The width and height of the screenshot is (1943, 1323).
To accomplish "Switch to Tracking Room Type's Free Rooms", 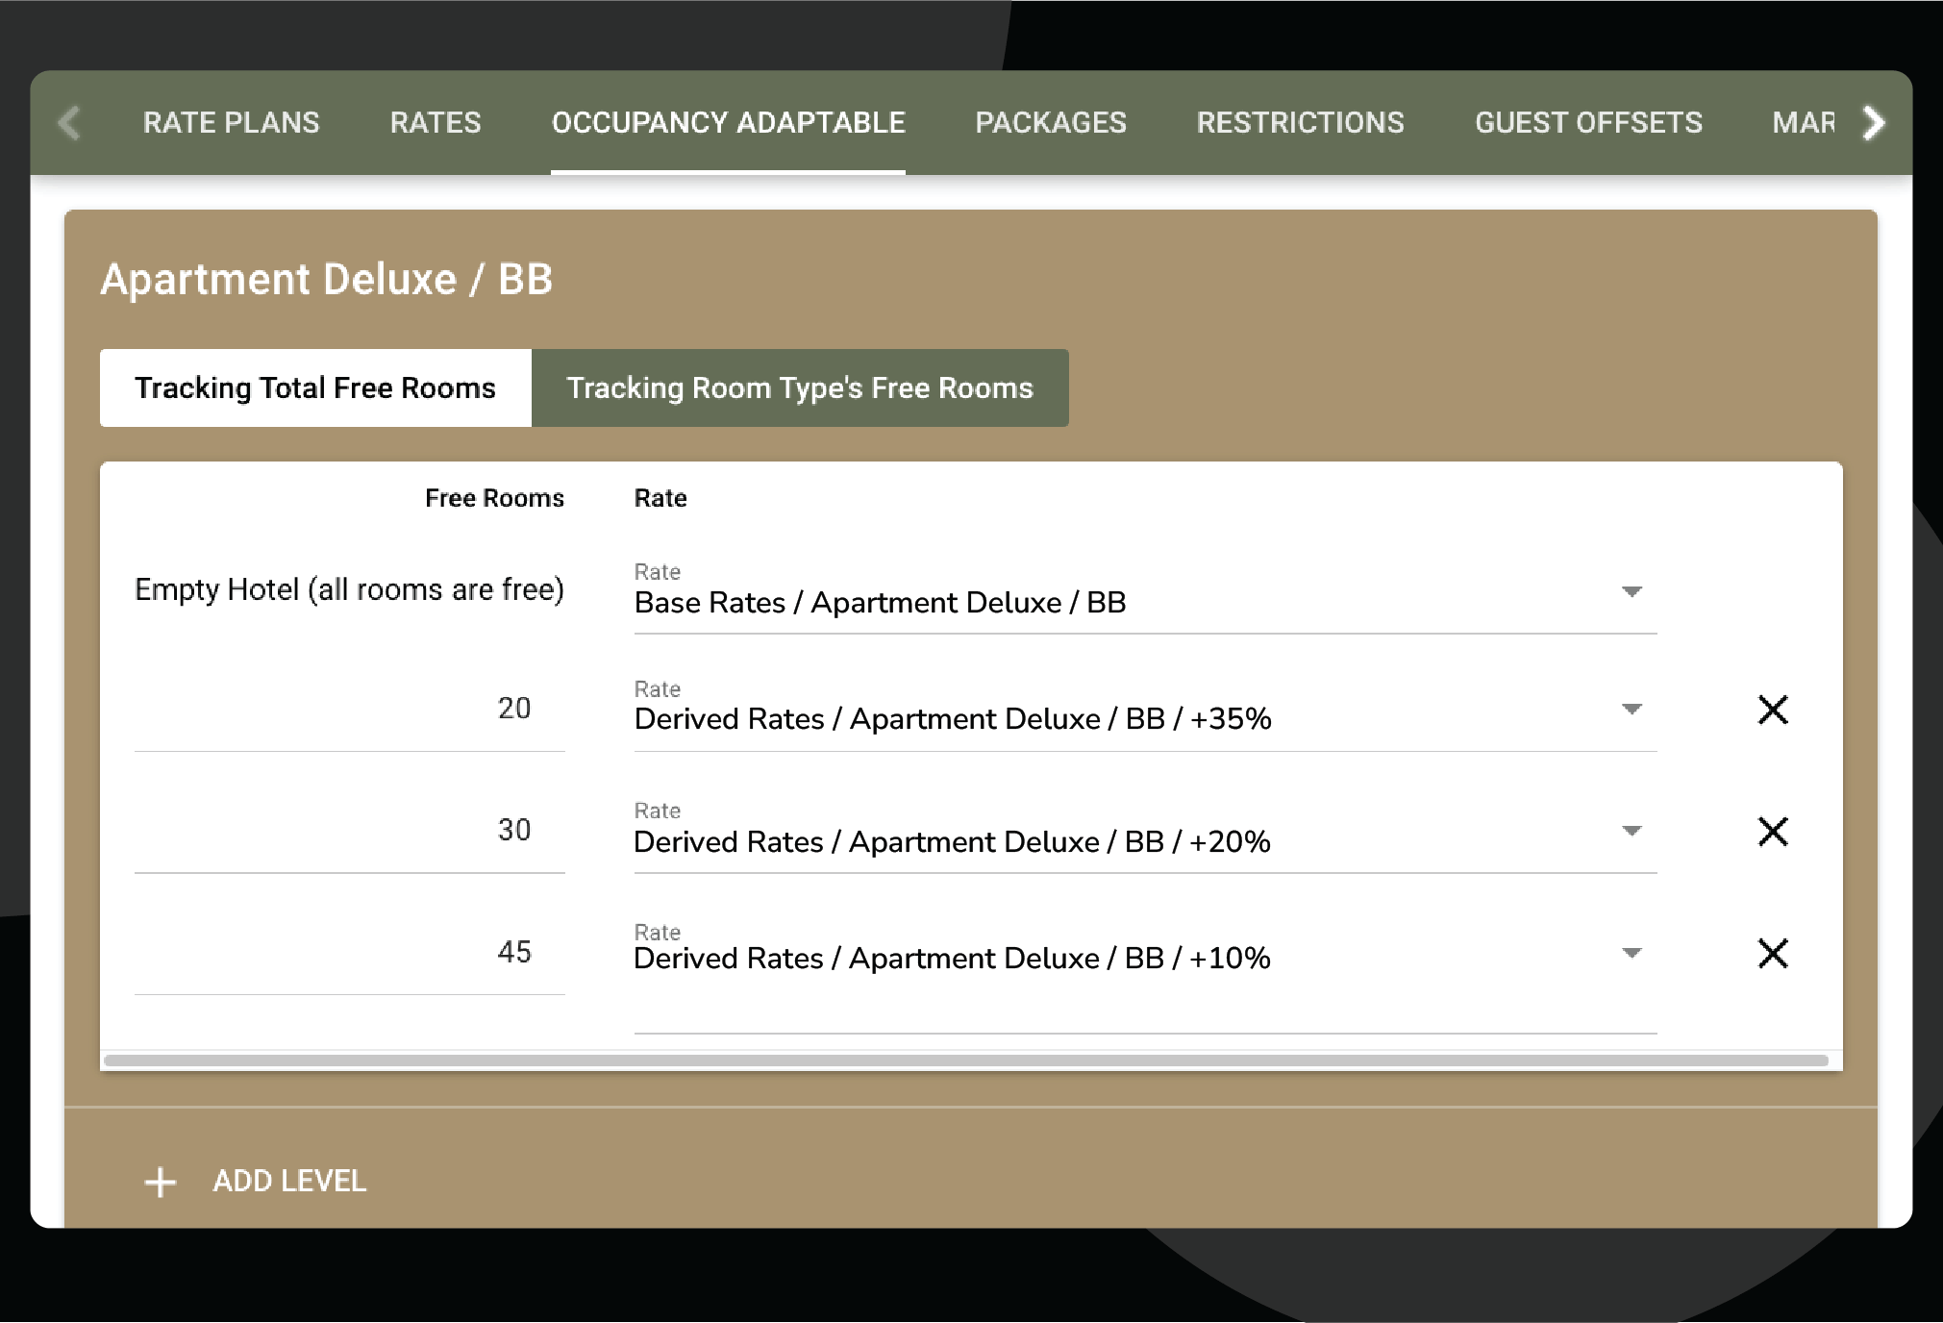I will click(799, 388).
